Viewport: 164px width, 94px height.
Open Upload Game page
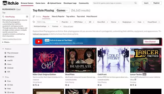click(54, 3)
